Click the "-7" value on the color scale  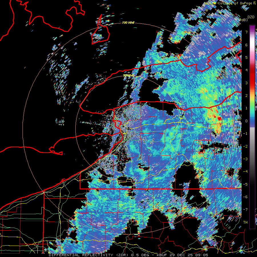(x=245, y=210)
